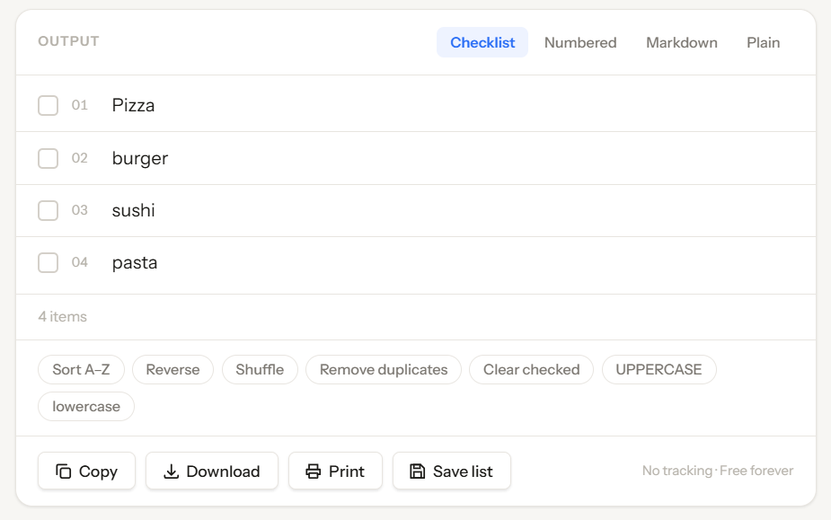Image resolution: width=831 pixels, height=520 pixels.
Task: Check the Pizza checkbox
Action: pos(49,105)
